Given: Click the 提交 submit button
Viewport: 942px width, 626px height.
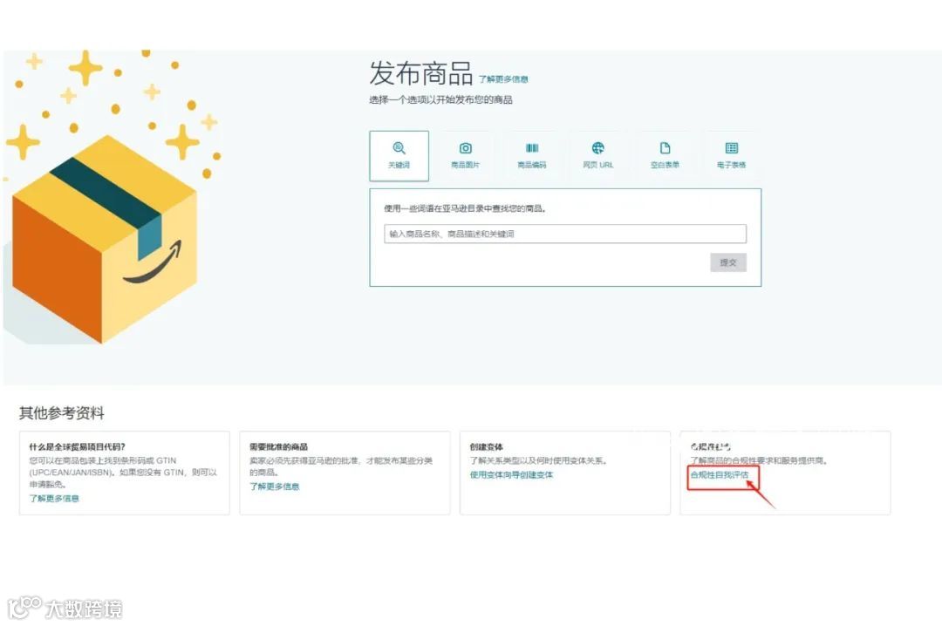Looking at the screenshot, I should pyautogui.click(x=728, y=262).
